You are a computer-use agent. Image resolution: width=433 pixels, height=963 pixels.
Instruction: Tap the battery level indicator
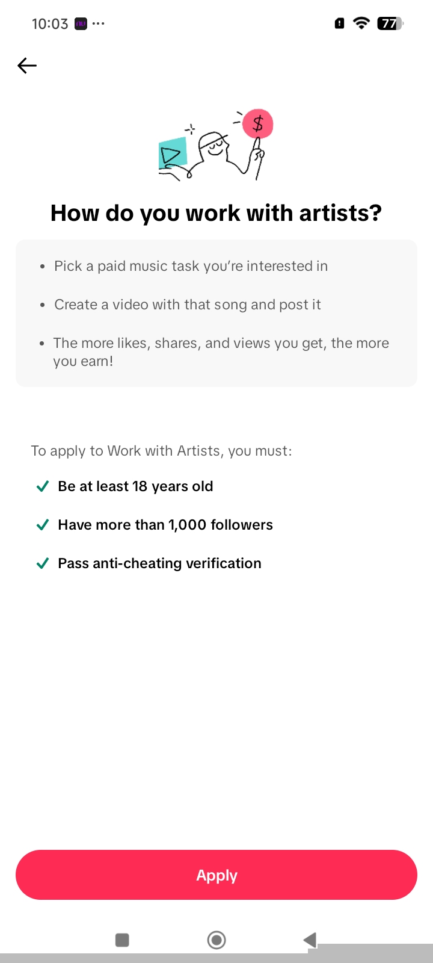pos(390,23)
